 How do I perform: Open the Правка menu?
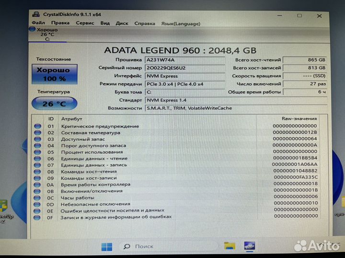[60, 23]
